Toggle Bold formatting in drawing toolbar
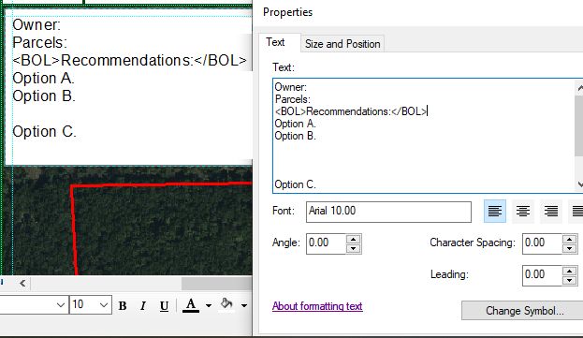The height and width of the screenshot is (338, 583). [123, 305]
